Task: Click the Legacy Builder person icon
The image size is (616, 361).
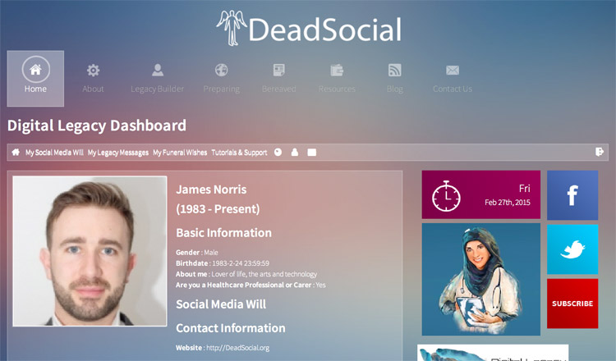Action: pos(158,71)
